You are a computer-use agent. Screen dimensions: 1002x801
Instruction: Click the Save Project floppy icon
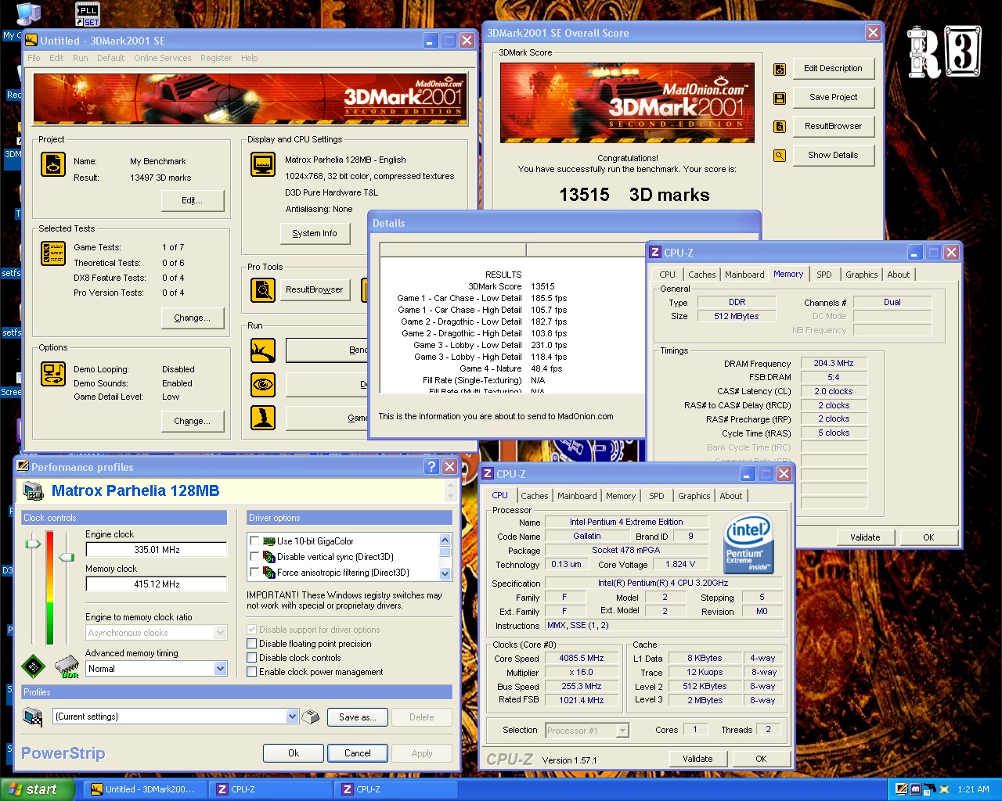pos(780,98)
